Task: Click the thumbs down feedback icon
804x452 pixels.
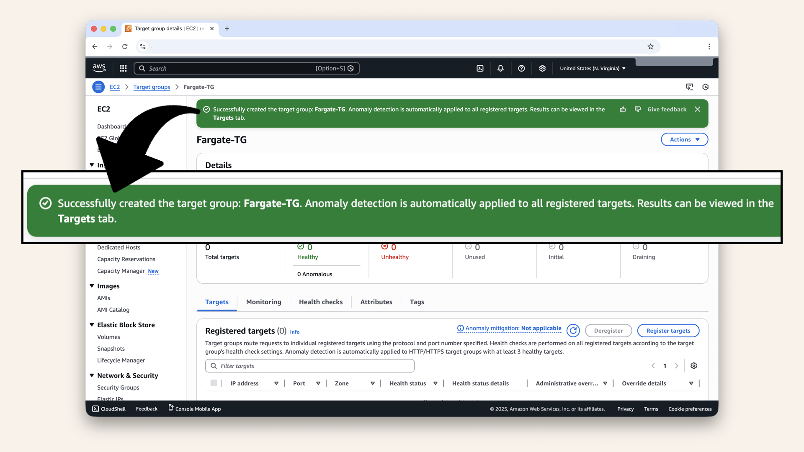Action: [638, 109]
